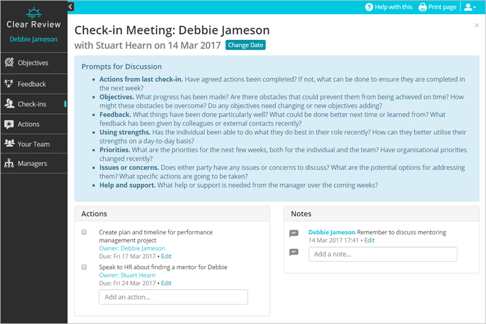The image size is (486, 324).
Task: Click the Help question mark icon
Action: pos(370,7)
